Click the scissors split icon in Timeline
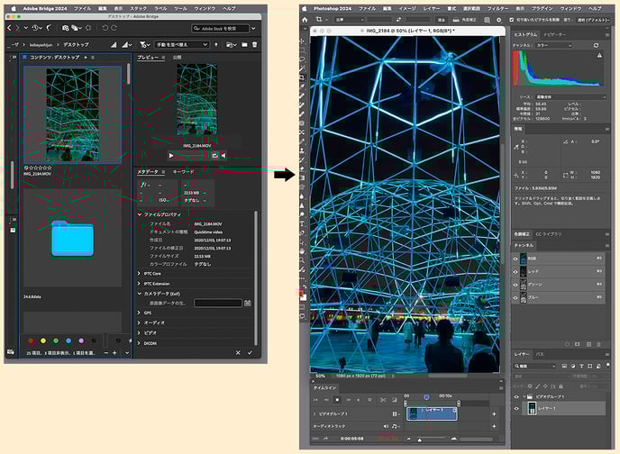620x454 pixels. [x=382, y=399]
